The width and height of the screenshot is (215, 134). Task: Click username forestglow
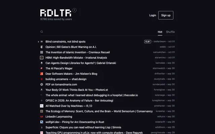(160, 90)
